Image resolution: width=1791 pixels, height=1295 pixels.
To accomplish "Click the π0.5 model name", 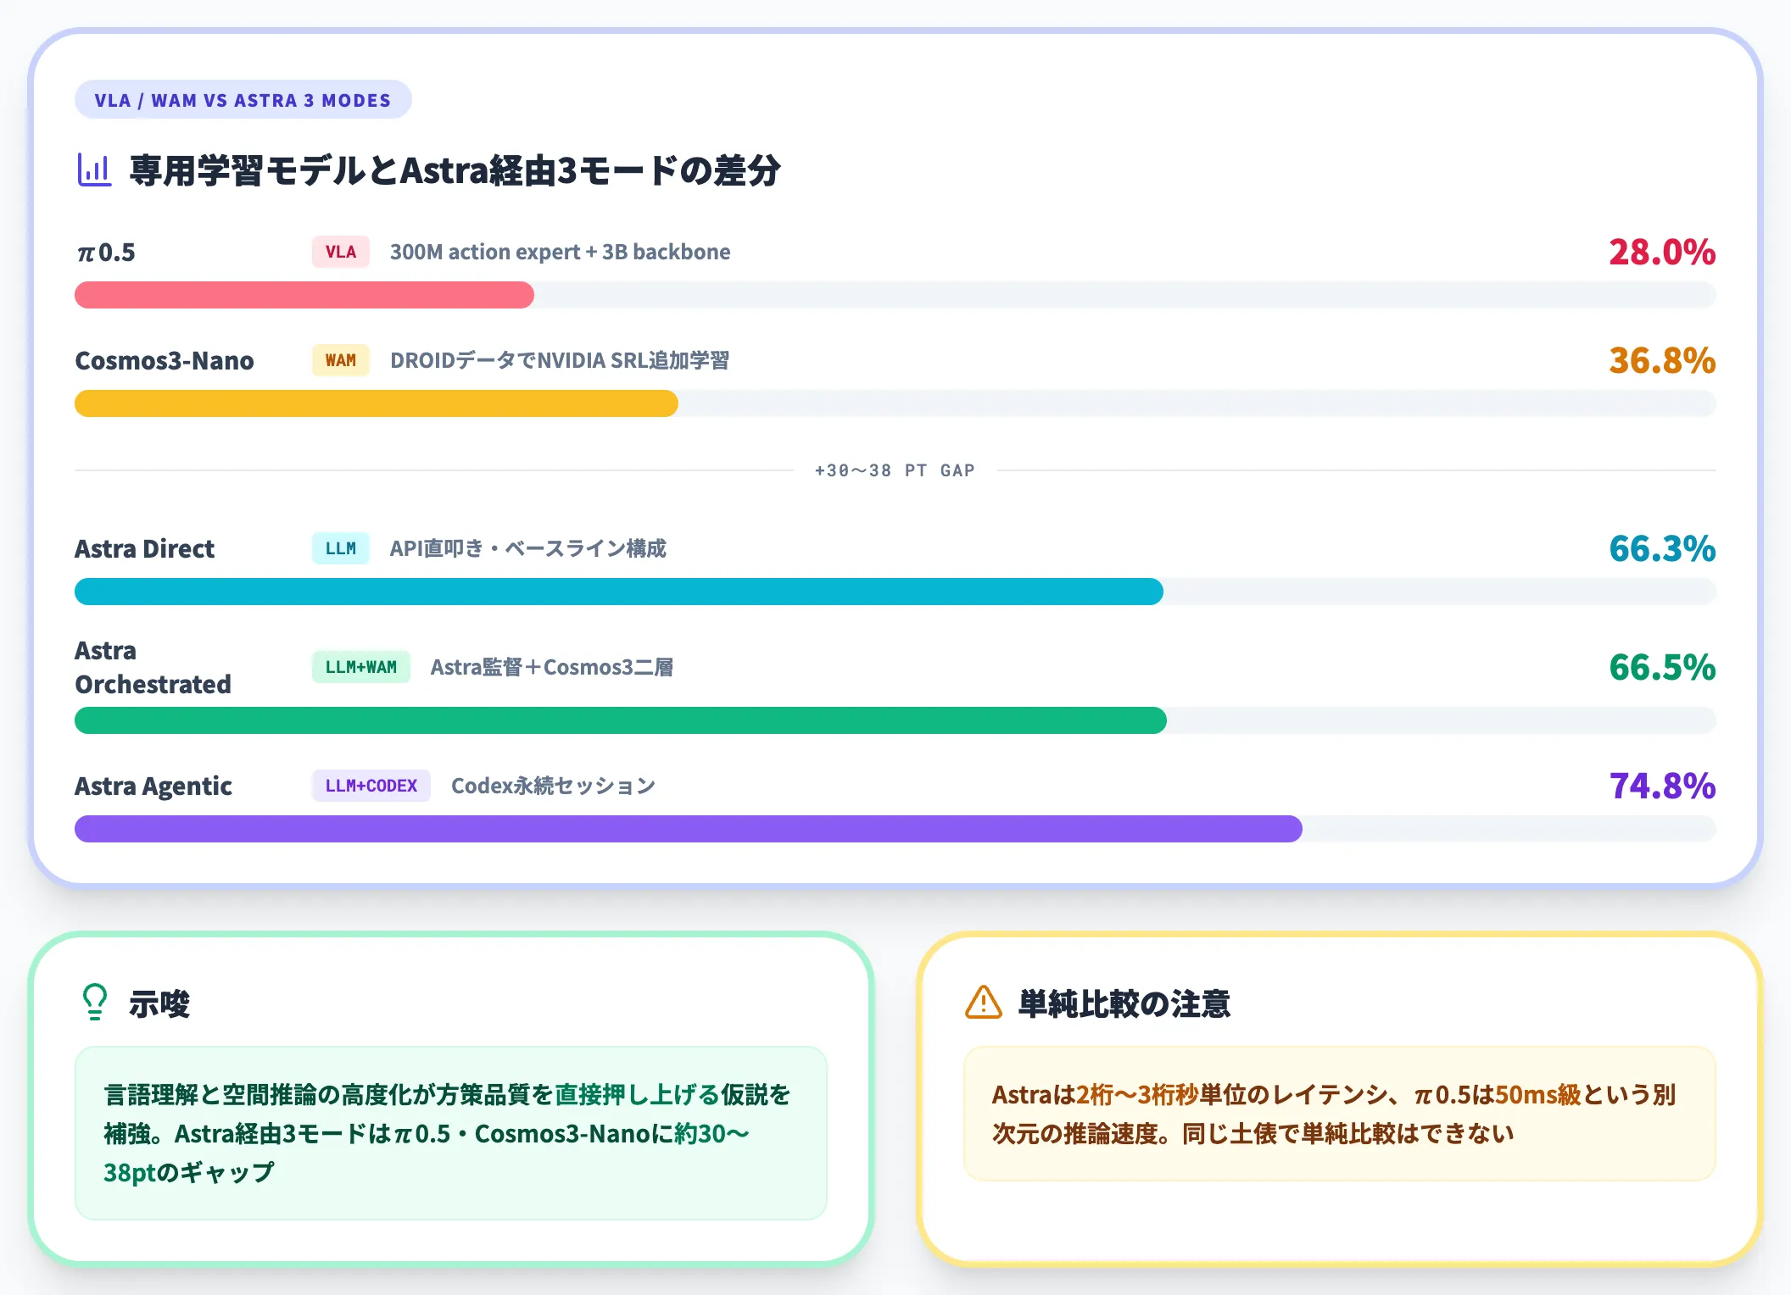I will pos(106,253).
